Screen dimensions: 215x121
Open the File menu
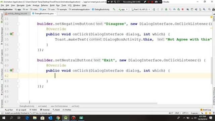point(2,5)
